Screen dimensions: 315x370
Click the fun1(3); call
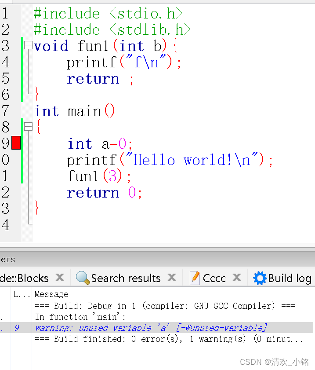pos(99,176)
